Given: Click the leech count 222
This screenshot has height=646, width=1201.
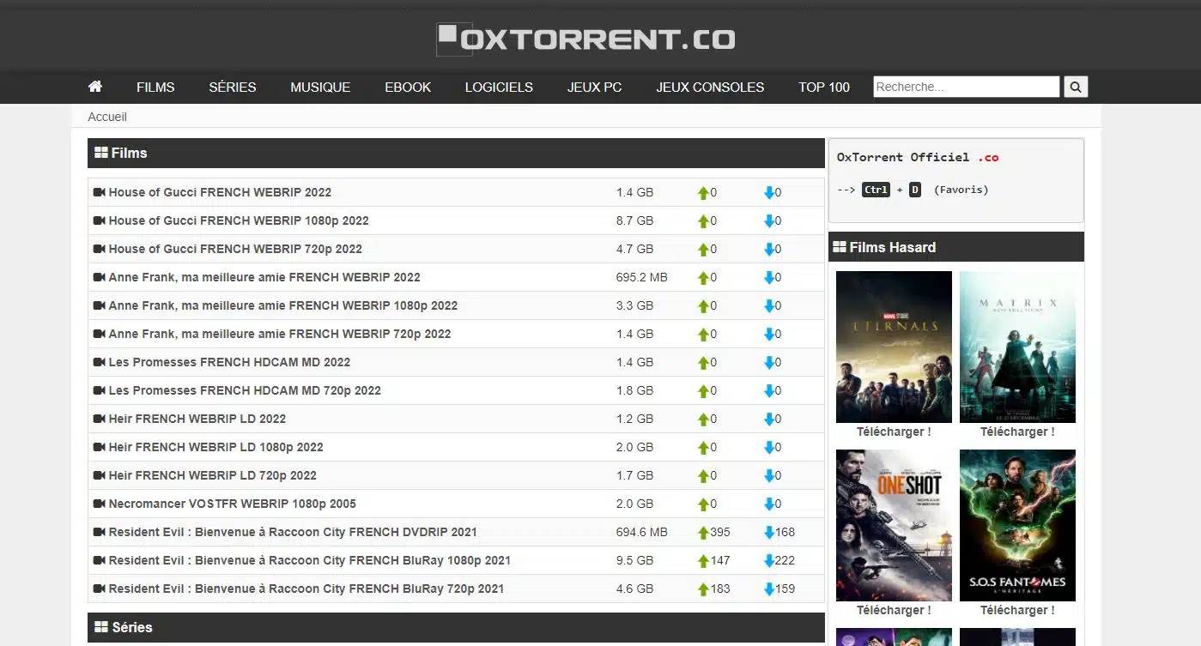Looking at the screenshot, I should 785,560.
